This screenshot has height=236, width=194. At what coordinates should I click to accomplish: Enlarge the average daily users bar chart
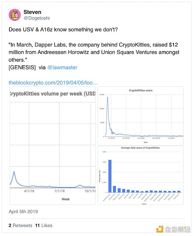click(x=140, y=175)
